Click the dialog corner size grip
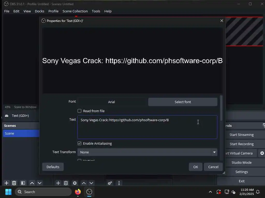Screen dimensions: 265x198 224,173
